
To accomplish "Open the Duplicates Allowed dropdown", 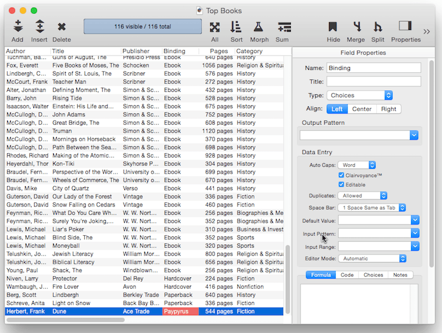I will 363,196.
